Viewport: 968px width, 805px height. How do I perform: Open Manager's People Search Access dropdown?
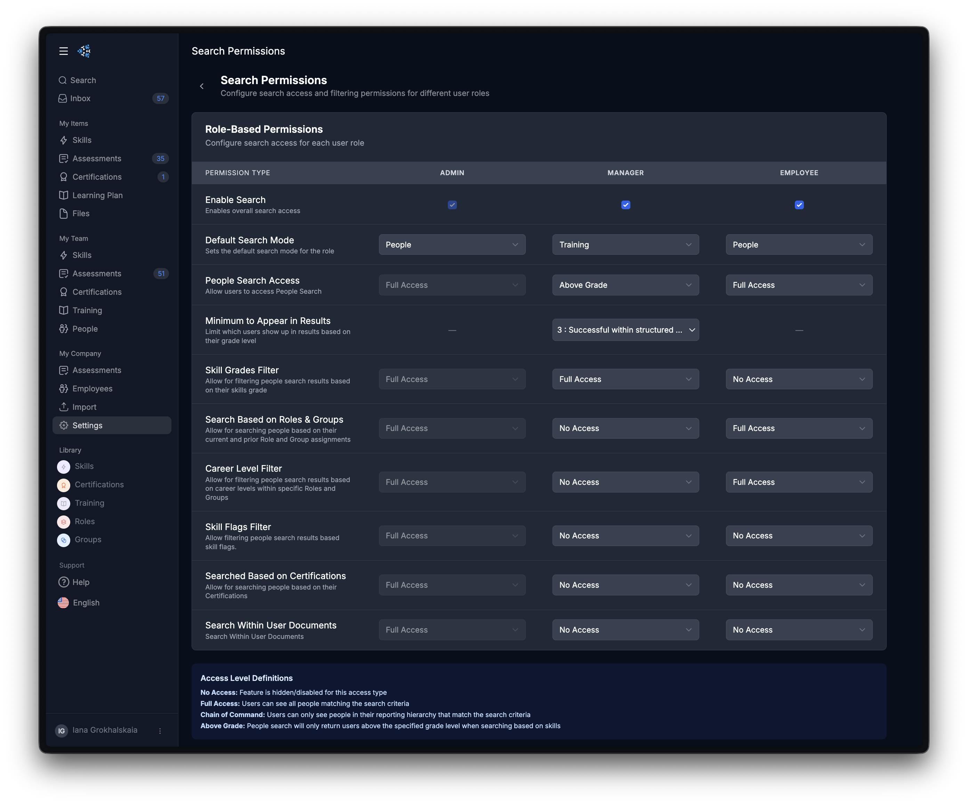point(625,285)
